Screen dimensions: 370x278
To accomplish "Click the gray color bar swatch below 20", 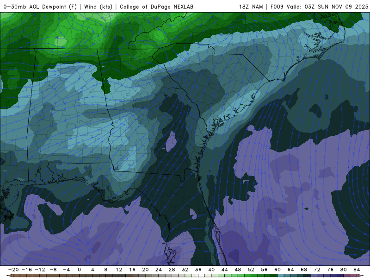I will click(148, 276).
